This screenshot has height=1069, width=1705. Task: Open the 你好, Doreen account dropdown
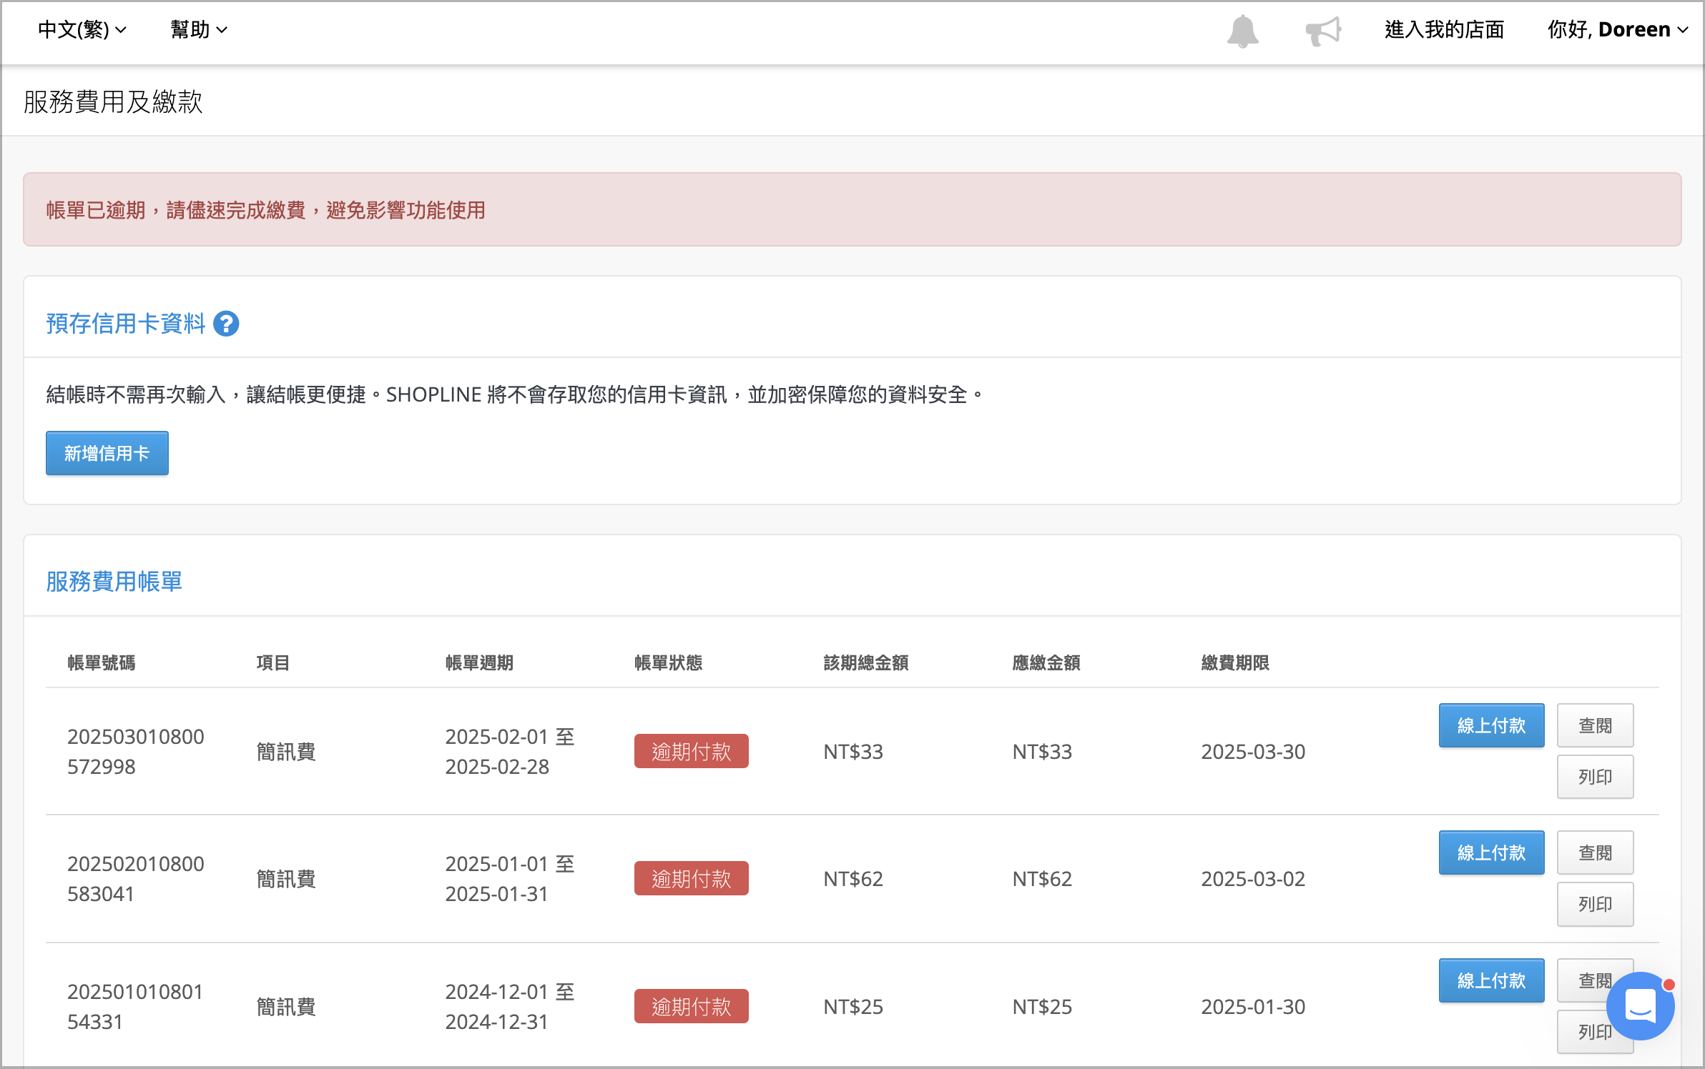(1618, 30)
